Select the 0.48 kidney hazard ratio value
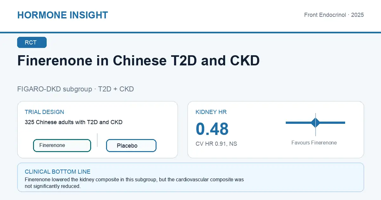Image resolution: width=381 pixels, height=200 pixels. [212, 129]
